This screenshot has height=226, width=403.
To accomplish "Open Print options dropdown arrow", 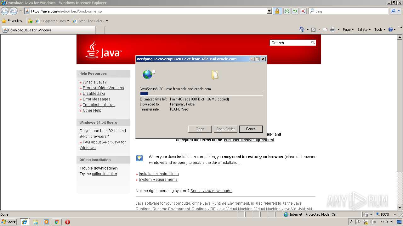I will [x=338, y=30].
